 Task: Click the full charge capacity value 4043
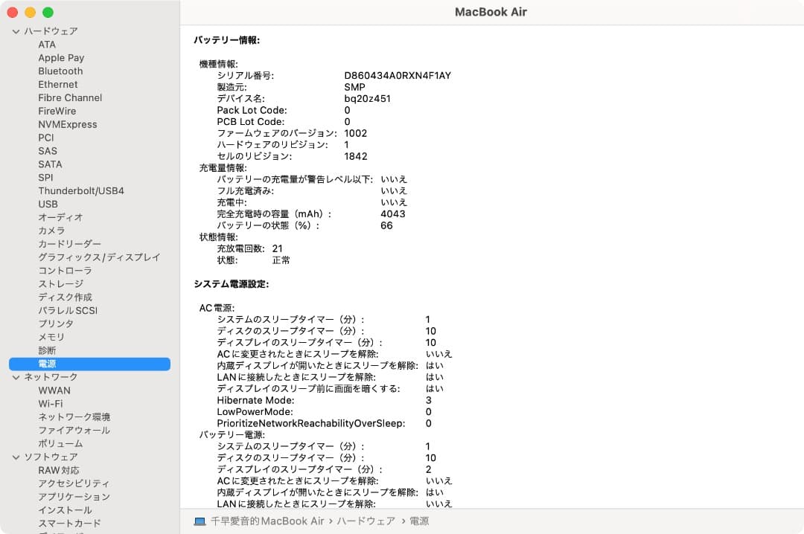click(393, 214)
